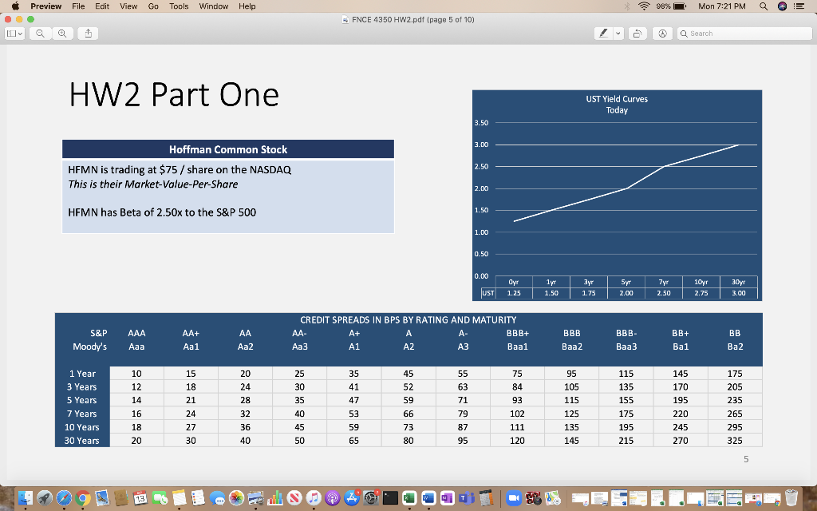Click the BBB+ 7 Years value 102
Image resolution: width=817 pixels, height=511 pixels.
click(x=517, y=414)
